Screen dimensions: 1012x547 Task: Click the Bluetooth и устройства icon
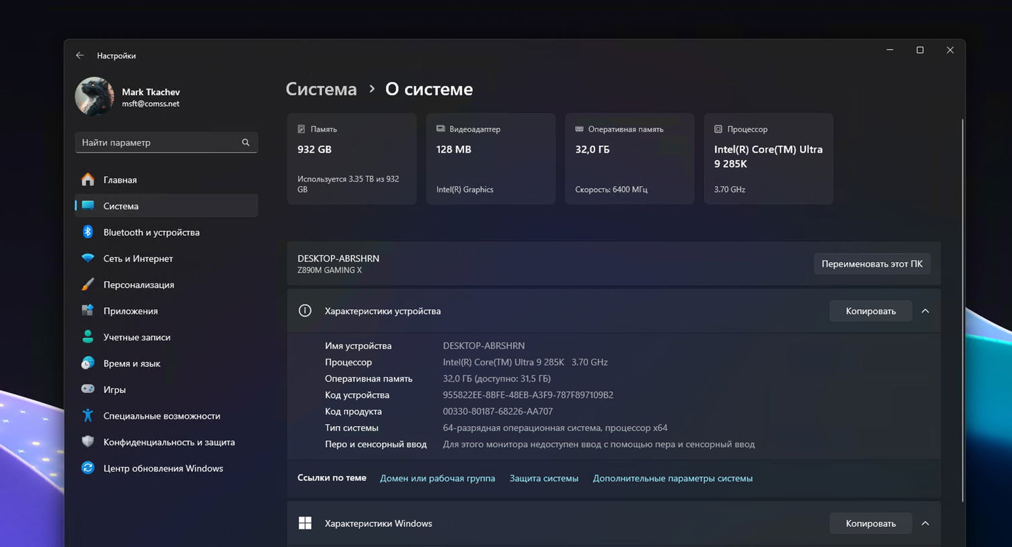(88, 232)
